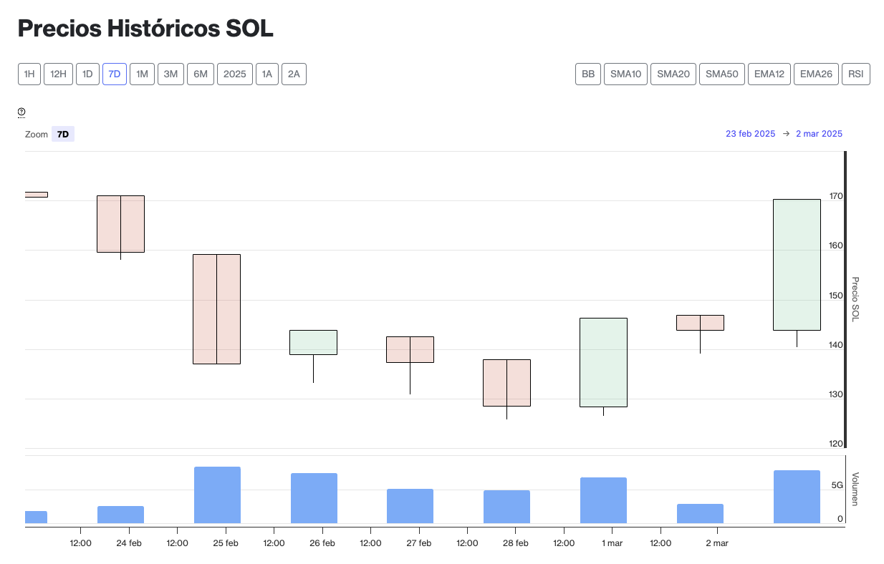Select the 1H time range
The height and width of the screenshot is (564, 884).
click(x=29, y=74)
